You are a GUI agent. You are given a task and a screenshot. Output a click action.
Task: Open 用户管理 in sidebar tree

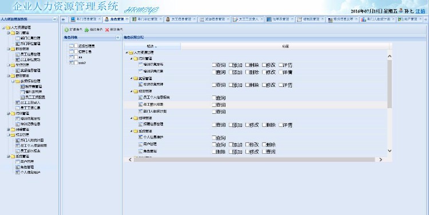point(27,162)
